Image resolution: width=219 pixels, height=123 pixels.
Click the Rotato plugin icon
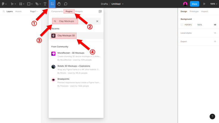click(53, 67)
